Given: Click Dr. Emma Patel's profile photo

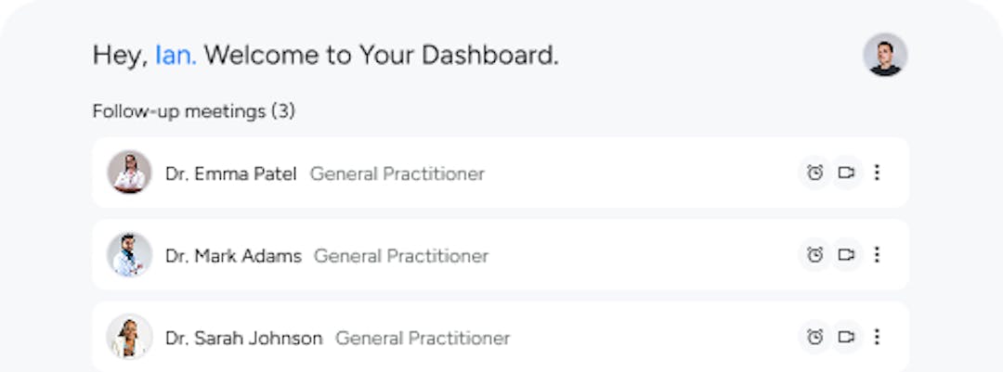Looking at the screenshot, I should pos(129,173).
